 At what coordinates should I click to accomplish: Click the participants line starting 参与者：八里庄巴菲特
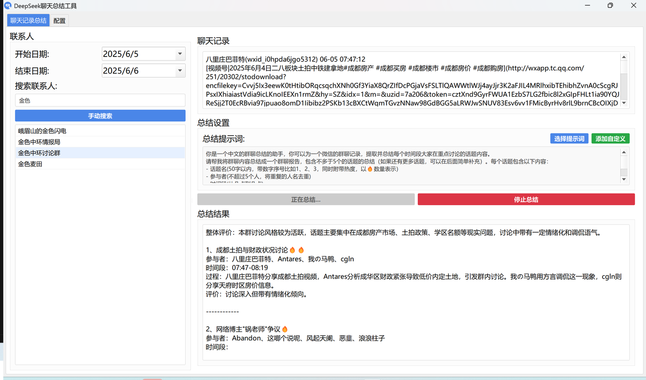(x=280, y=259)
